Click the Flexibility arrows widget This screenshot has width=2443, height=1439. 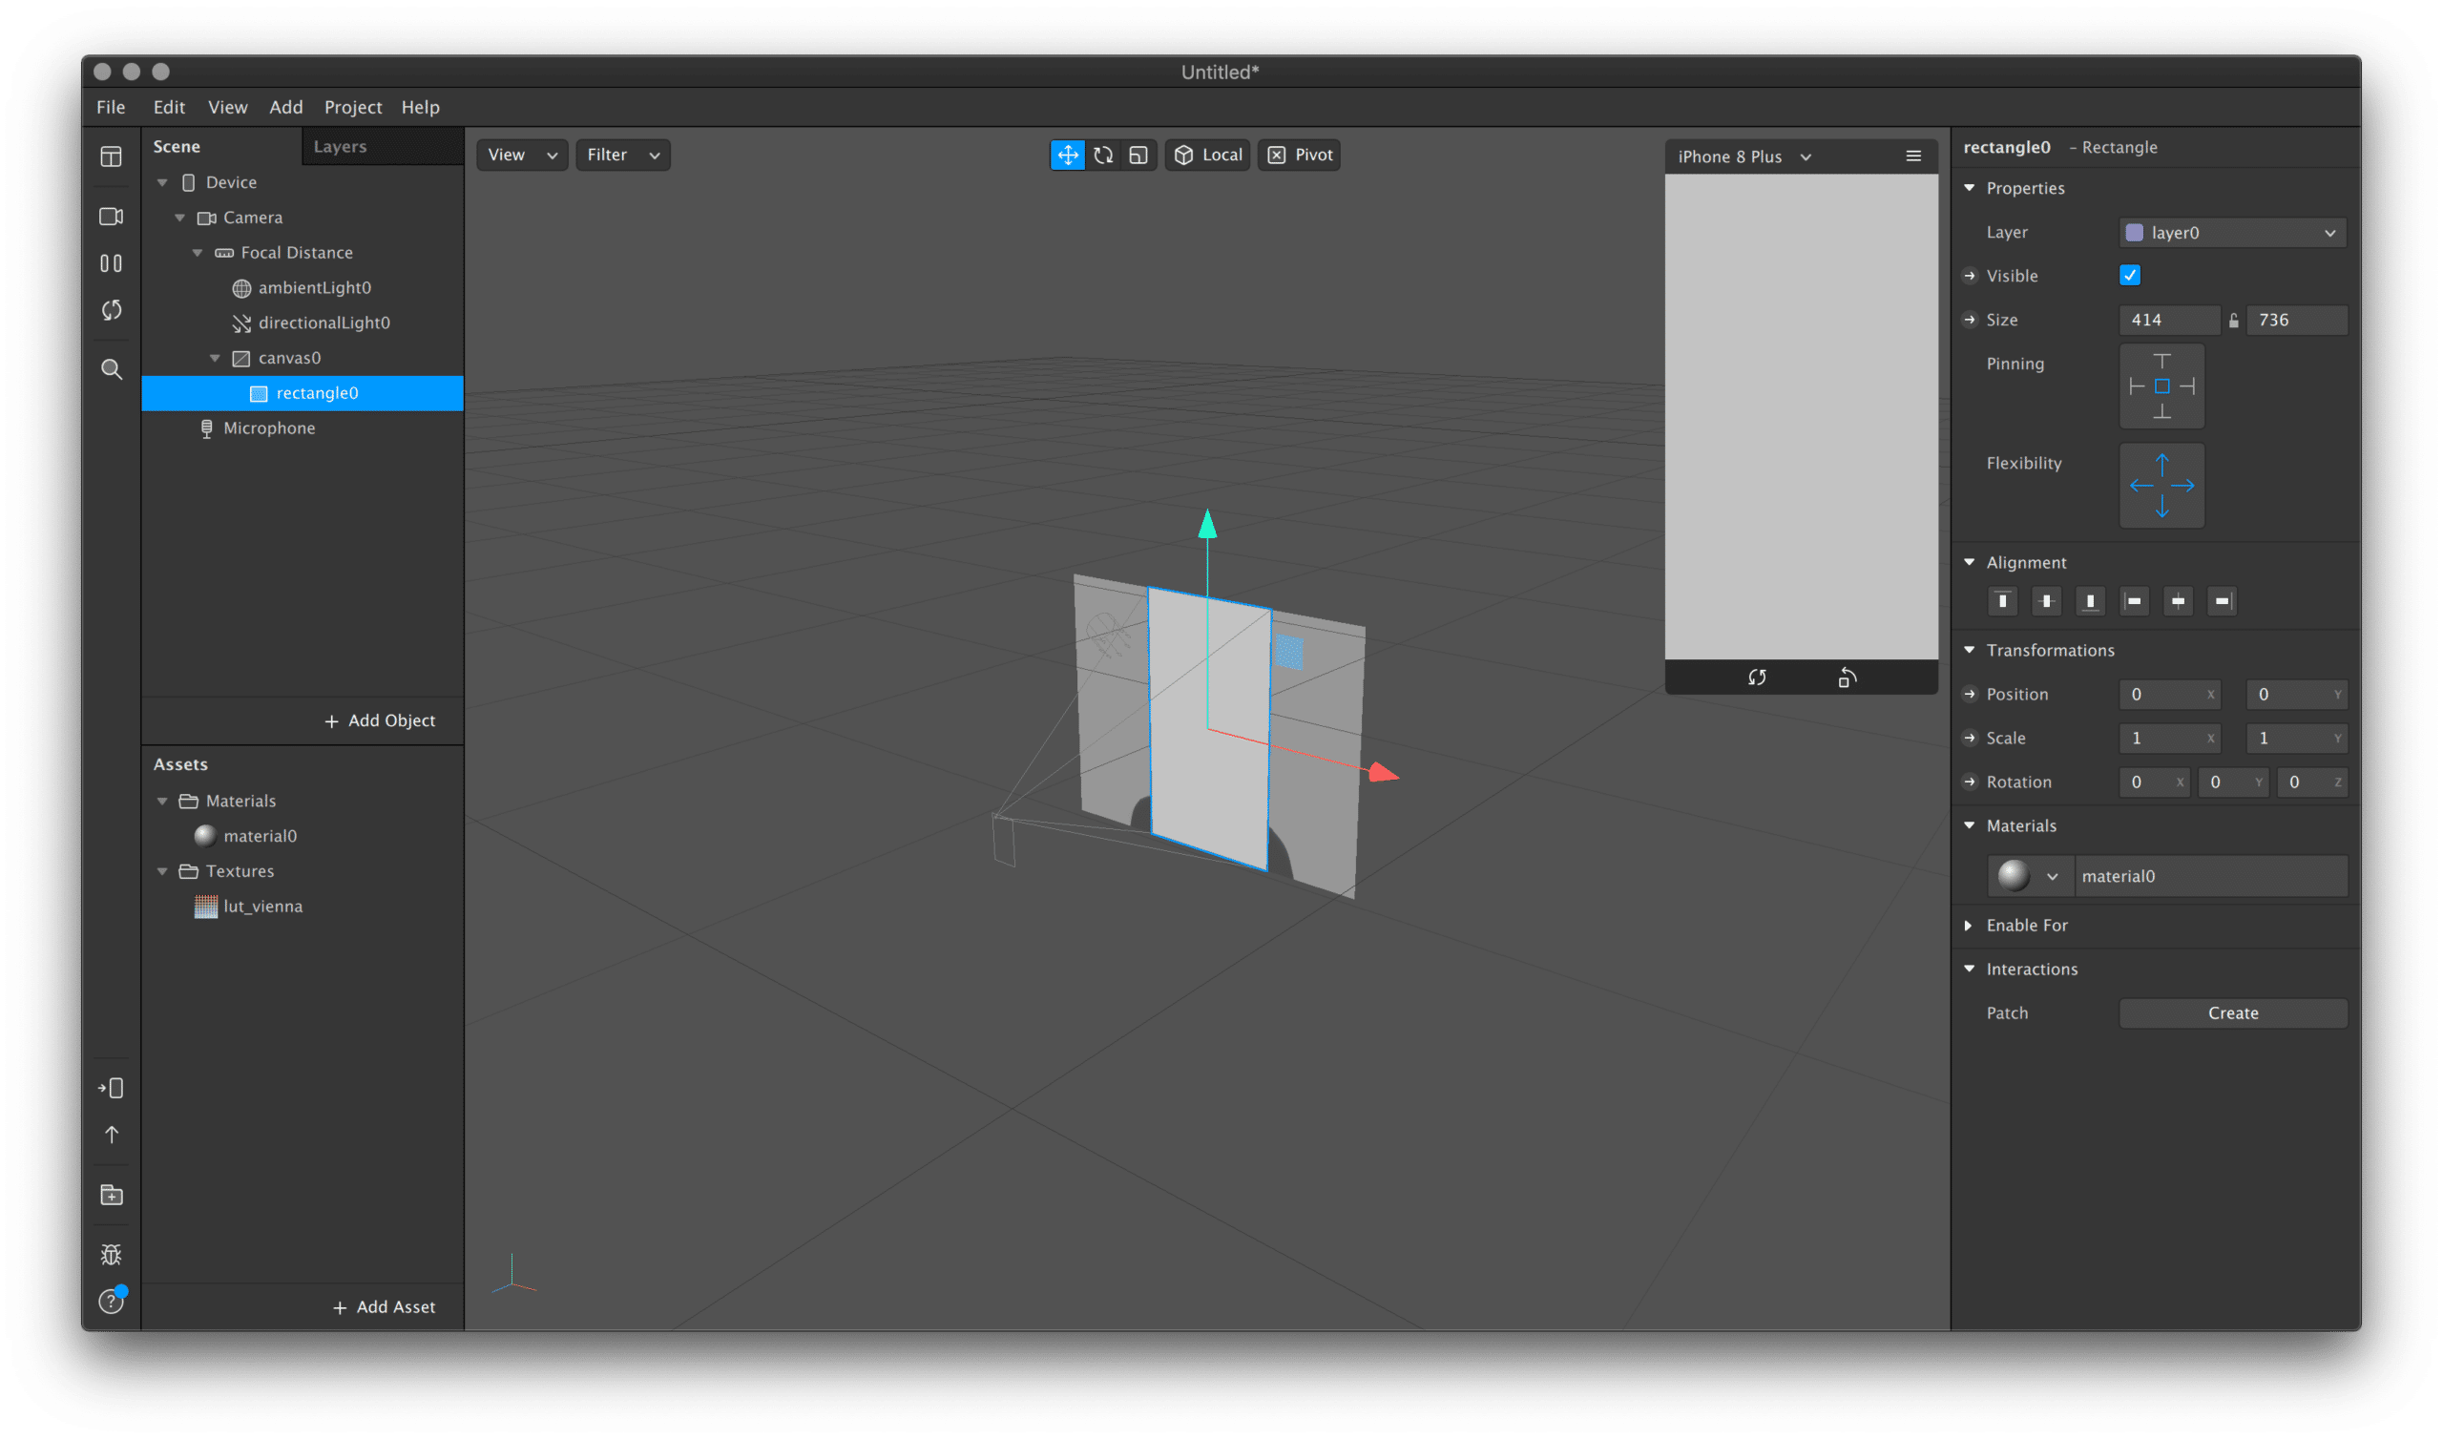click(x=2161, y=486)
